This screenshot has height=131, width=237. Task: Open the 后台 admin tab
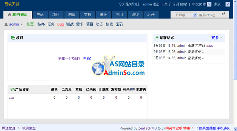click(x=151, y=15)
